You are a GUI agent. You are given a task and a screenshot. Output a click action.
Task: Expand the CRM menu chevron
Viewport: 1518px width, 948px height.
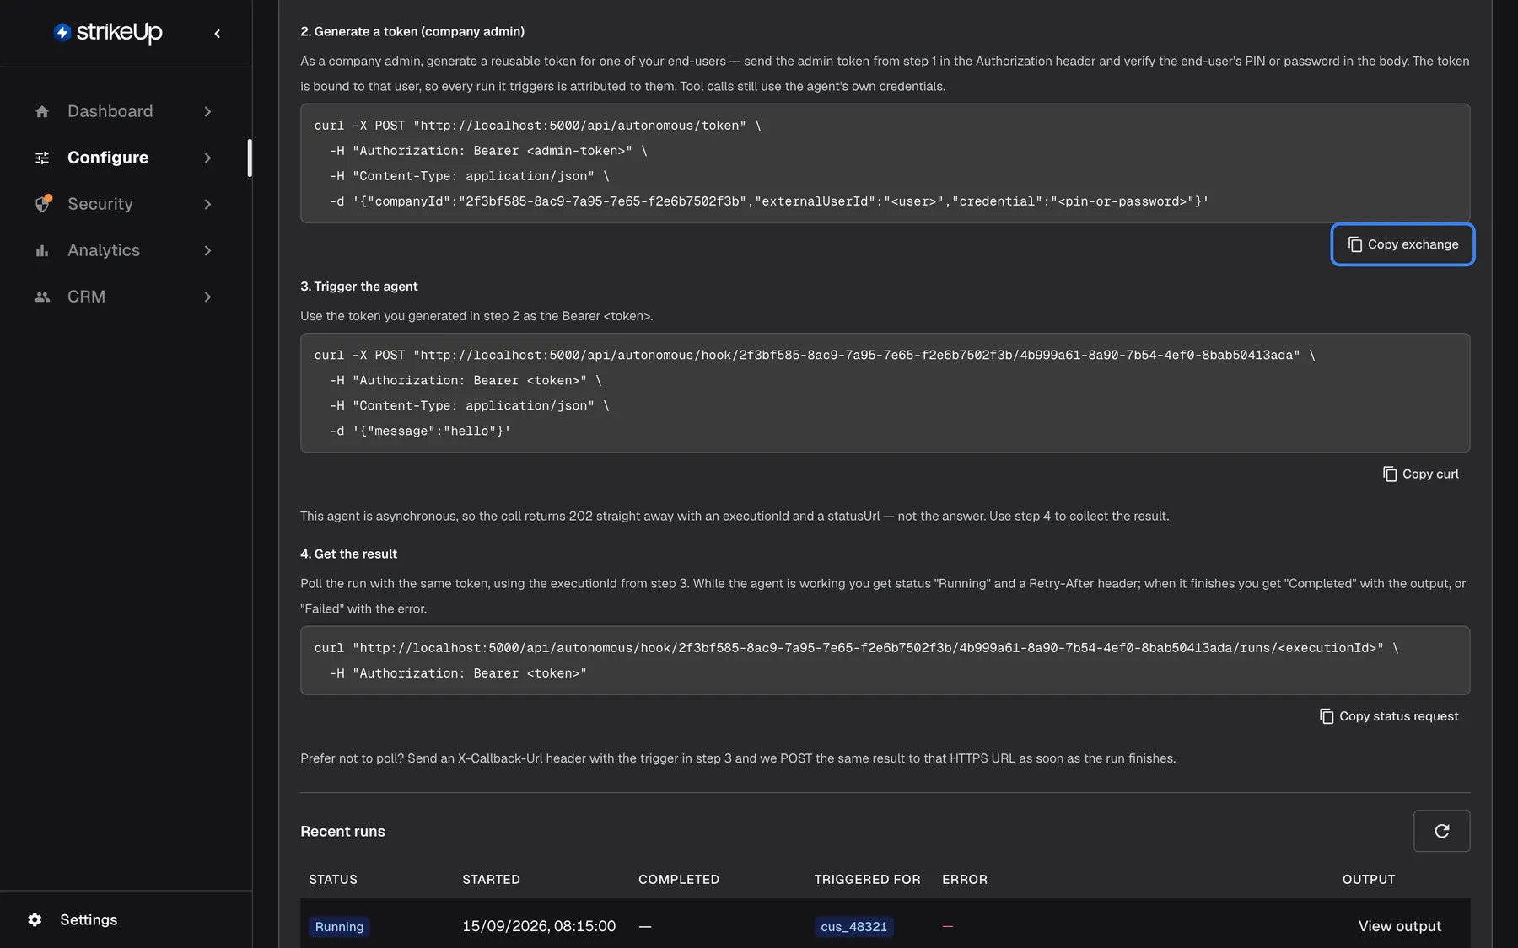(x=207, y=297)
